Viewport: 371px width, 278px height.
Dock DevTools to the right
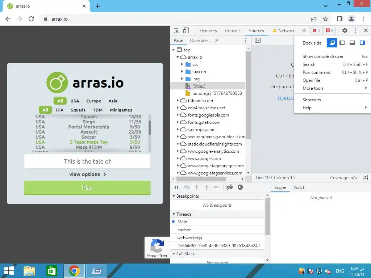coord(362,43)
